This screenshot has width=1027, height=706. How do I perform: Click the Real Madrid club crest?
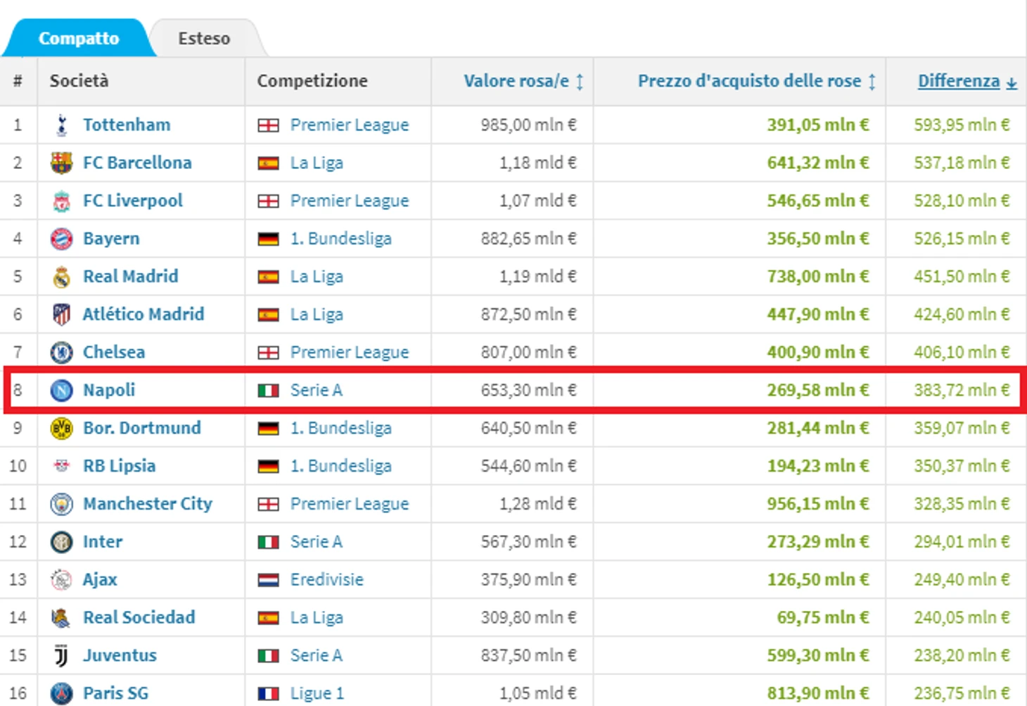click(62, 277)
